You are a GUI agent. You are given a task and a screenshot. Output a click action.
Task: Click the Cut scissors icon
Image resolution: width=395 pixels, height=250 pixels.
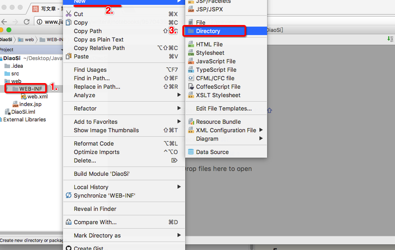pyautogui.click(x=69, y=14)
